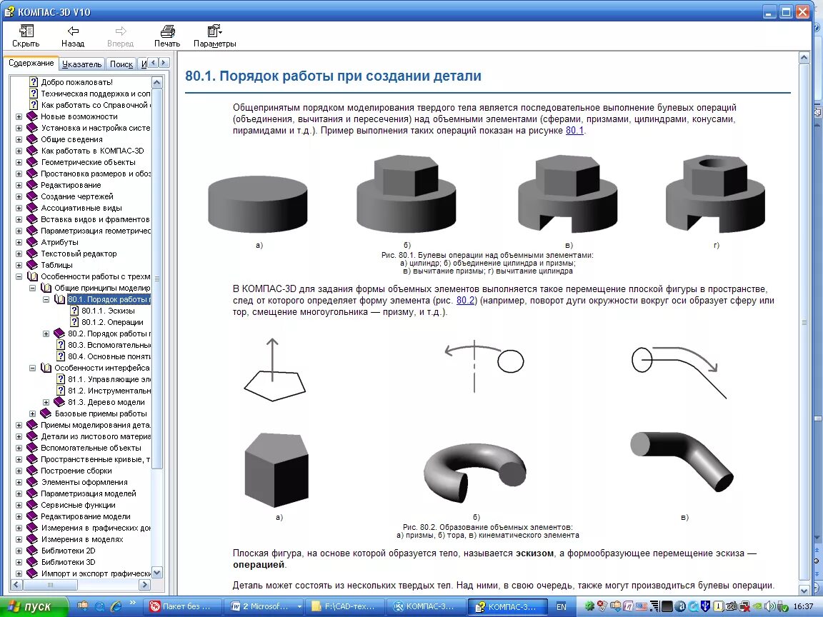Collapse the Особенности интерфейса node
The image size is (823, 617).
(x=33, y=368)
